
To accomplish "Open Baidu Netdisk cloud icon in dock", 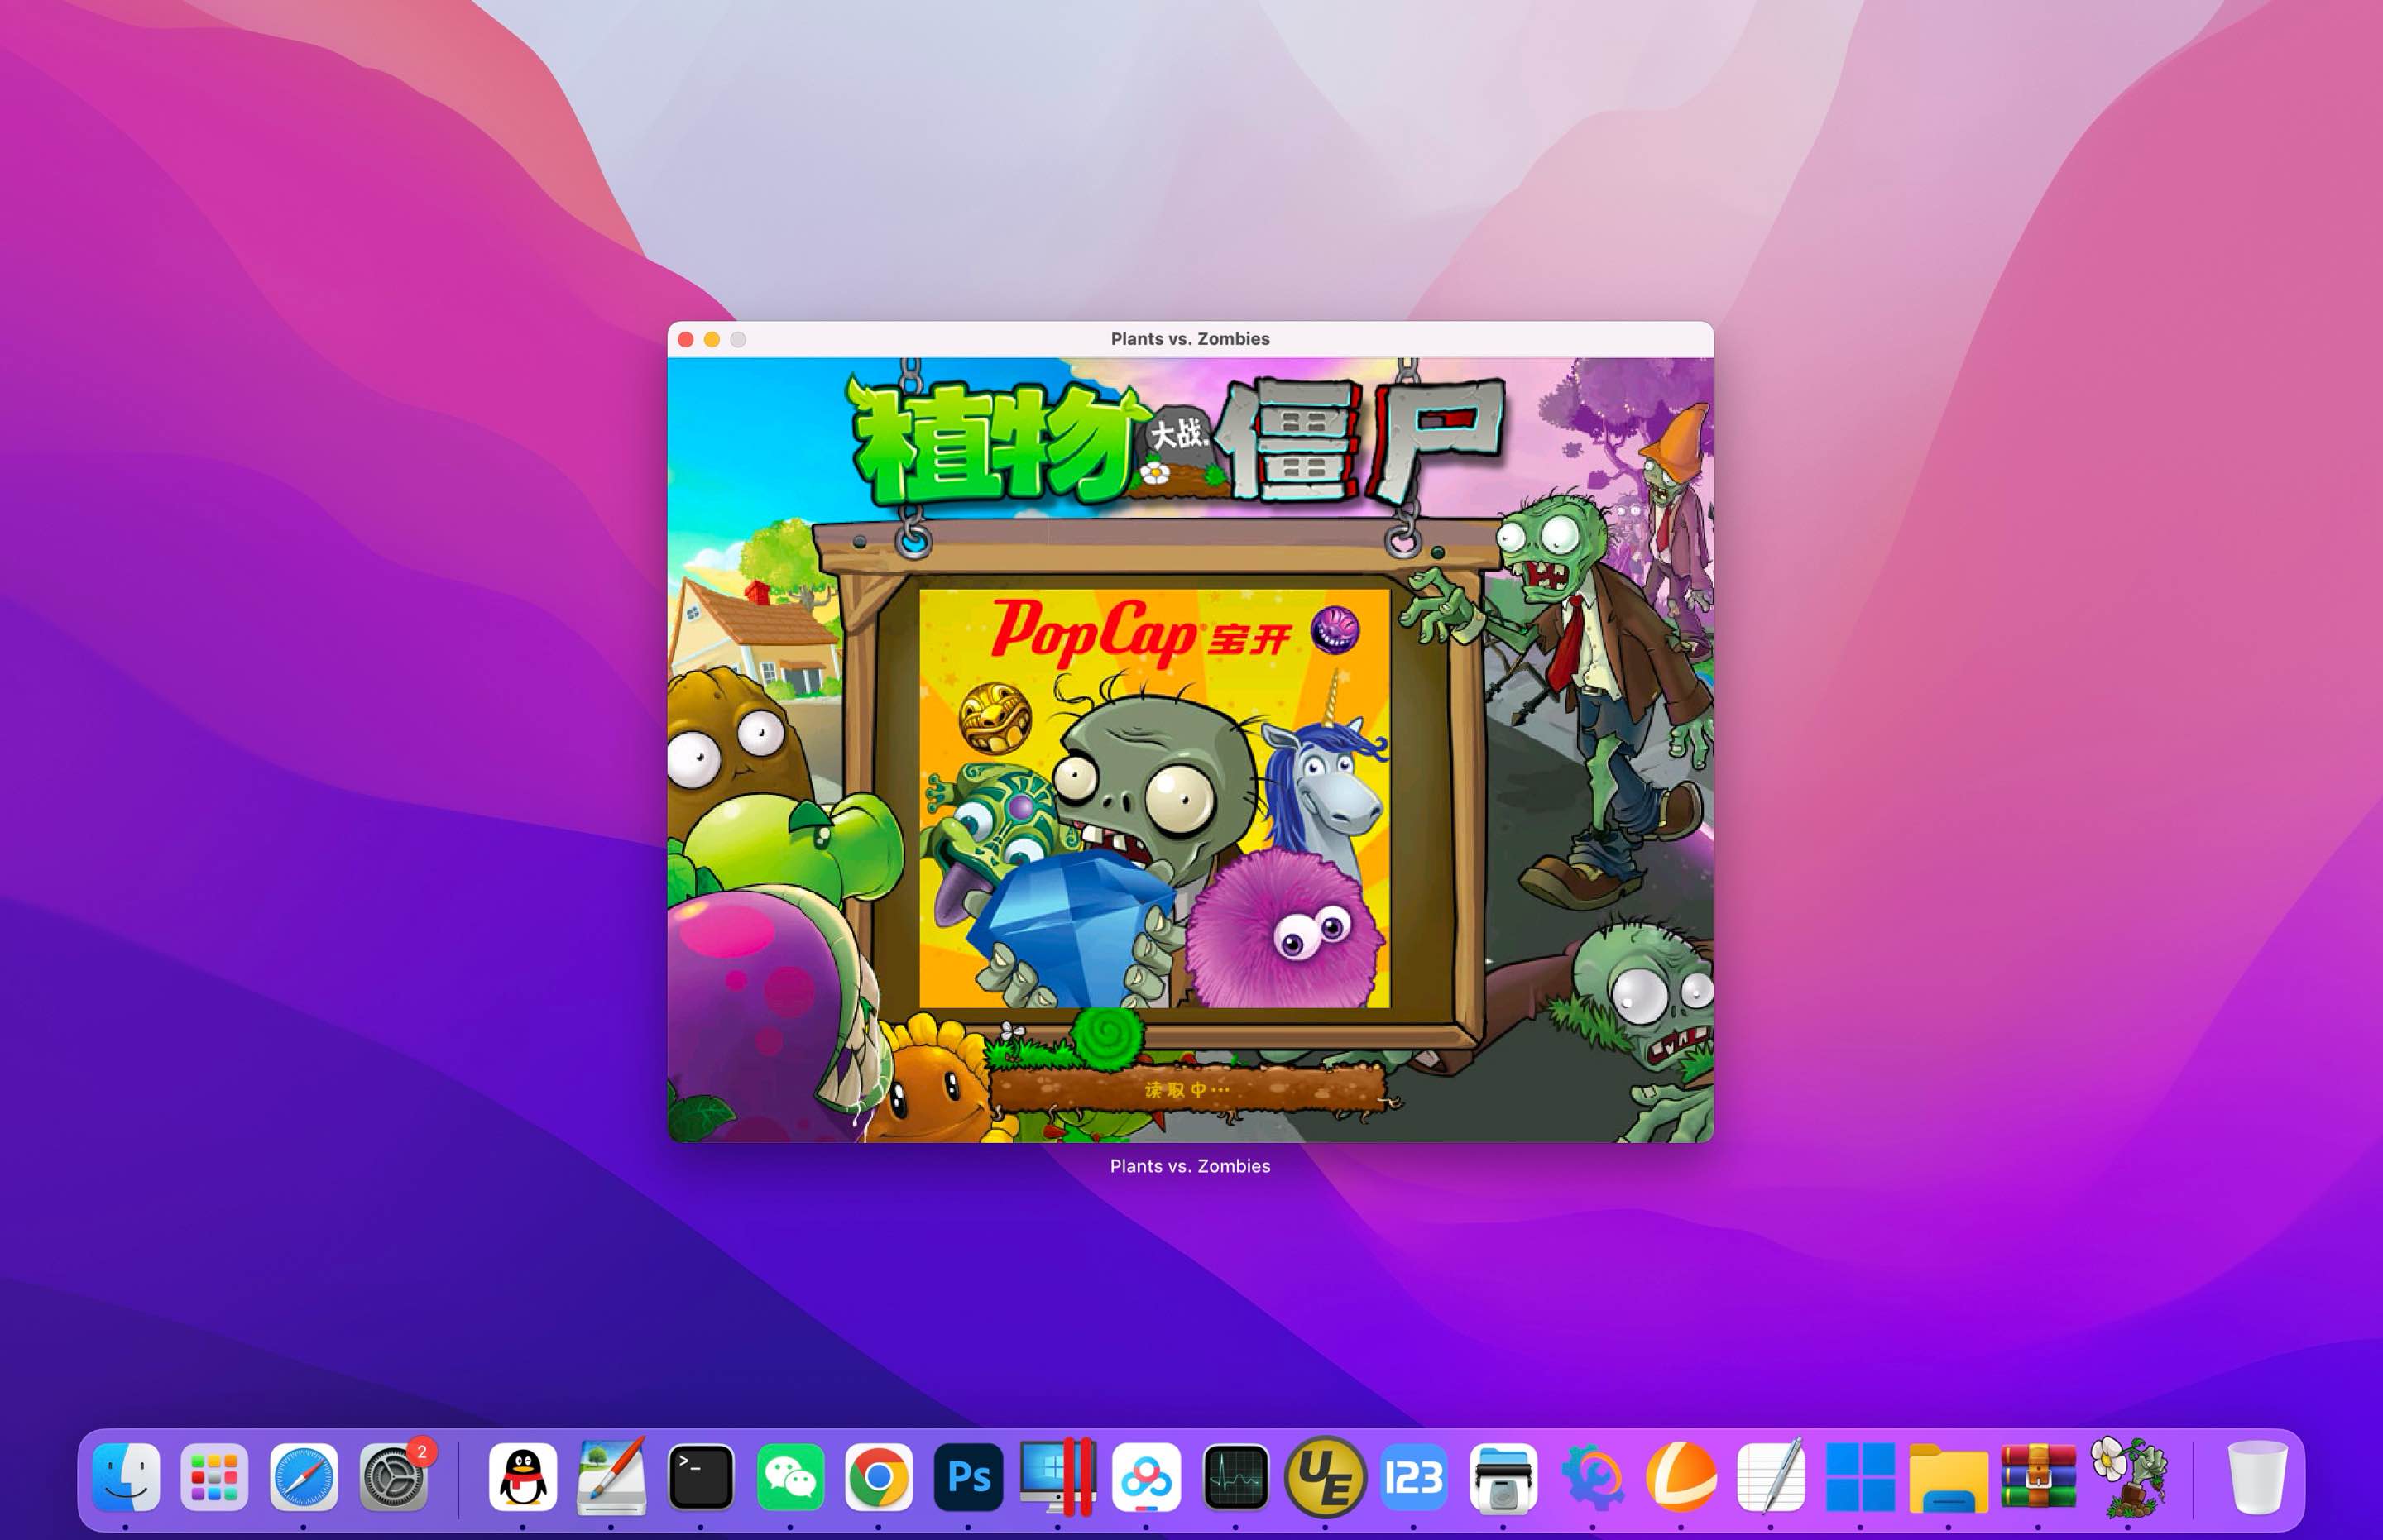I will (x=1147, y=1477).
